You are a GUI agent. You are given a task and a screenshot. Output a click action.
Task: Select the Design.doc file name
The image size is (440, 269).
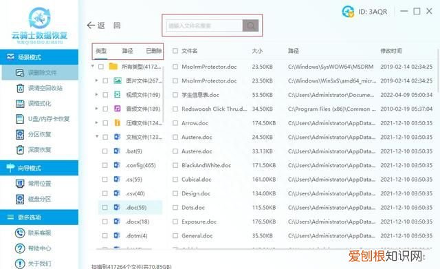tap(196, 193)
